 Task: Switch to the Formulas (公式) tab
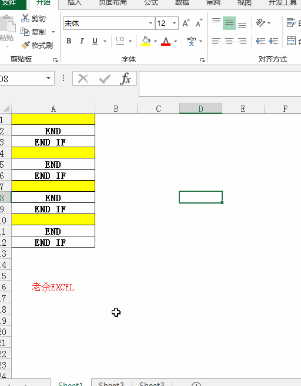[151, 3]
